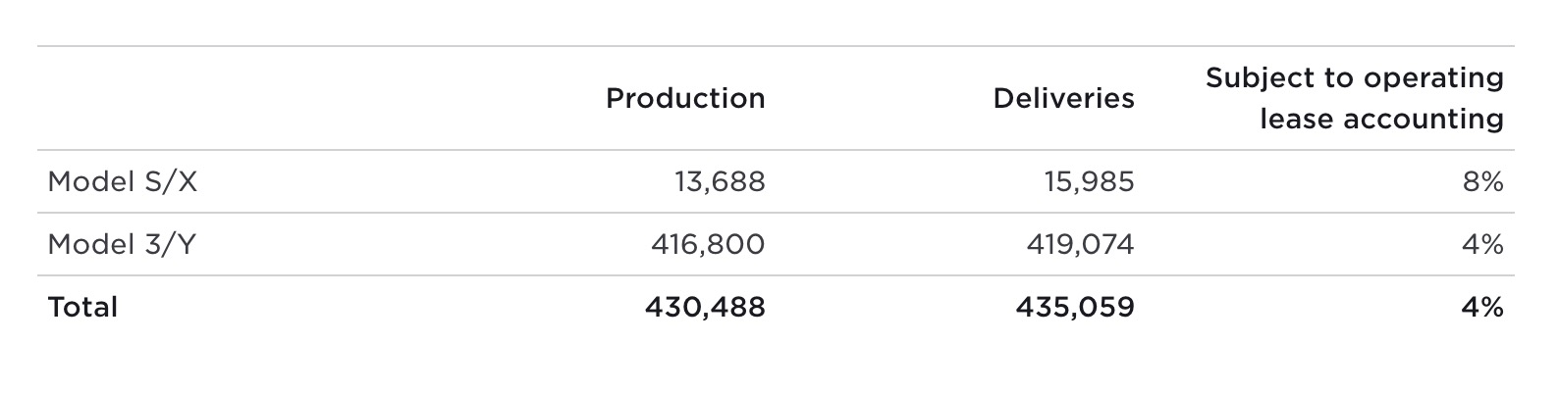
Task: Click the Production column header
Action: [x=684, y=99]
